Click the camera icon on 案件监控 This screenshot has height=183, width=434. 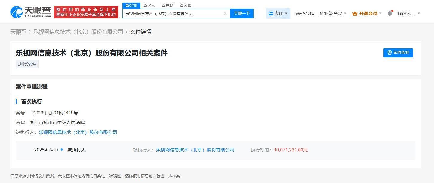389,53
